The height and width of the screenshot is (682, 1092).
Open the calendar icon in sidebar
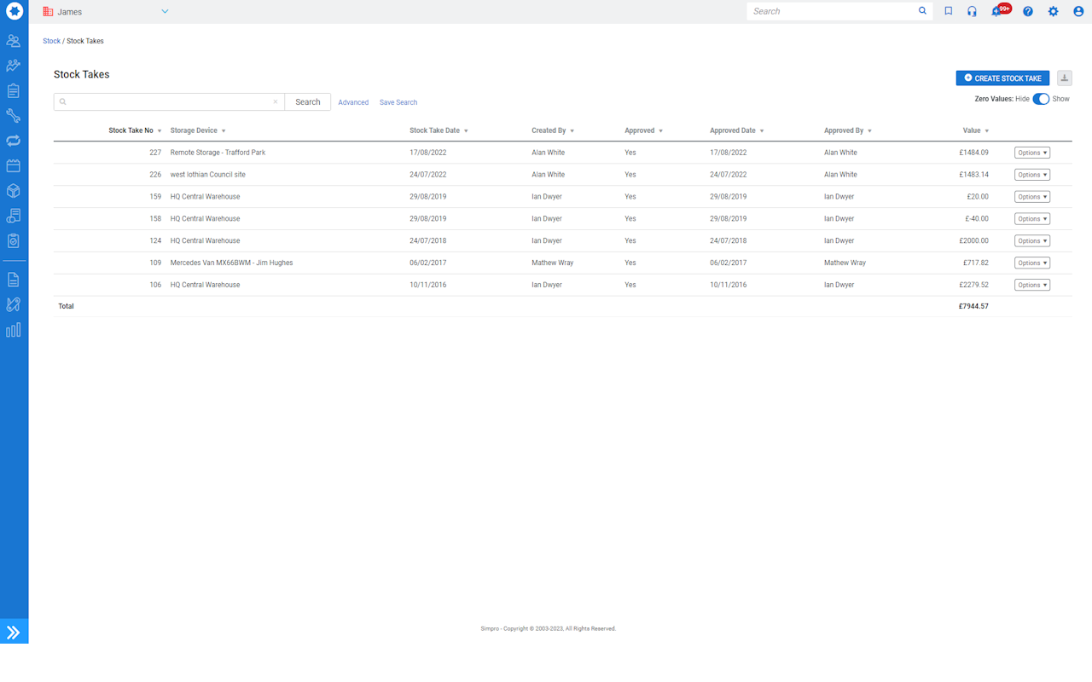coord(14,165)
